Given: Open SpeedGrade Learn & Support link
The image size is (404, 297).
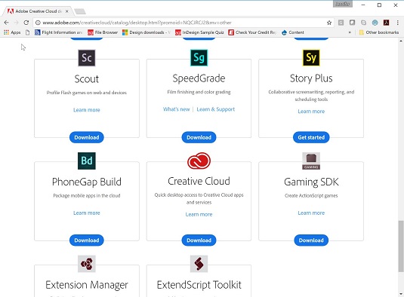Looking at the screenshot, I should pyautogui.click(x=216, y=109).
